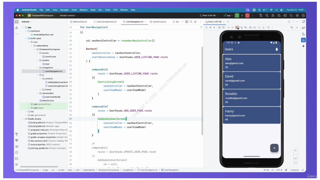Image resolution: width=320 pixels, height=180 pixels.
Task: Collapse the Gradle Scripts node
Action: pos(23,119)
